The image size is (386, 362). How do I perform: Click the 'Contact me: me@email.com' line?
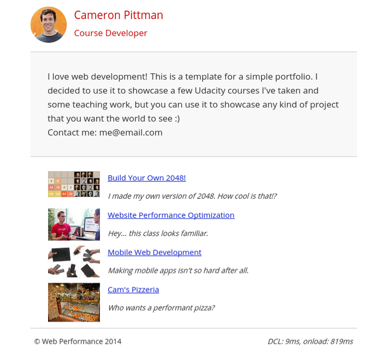tap(105, 132)
